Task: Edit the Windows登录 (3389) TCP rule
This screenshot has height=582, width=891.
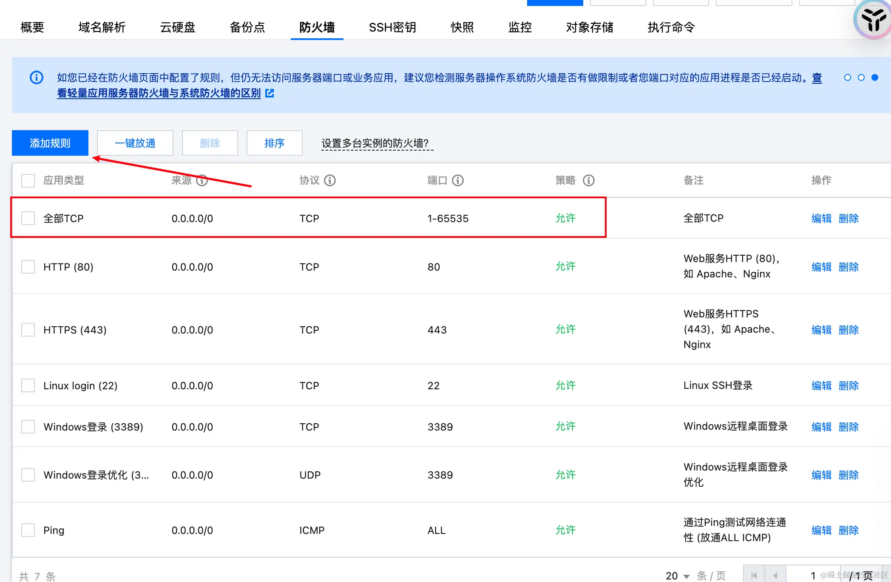Action: [x=822, y=427]
